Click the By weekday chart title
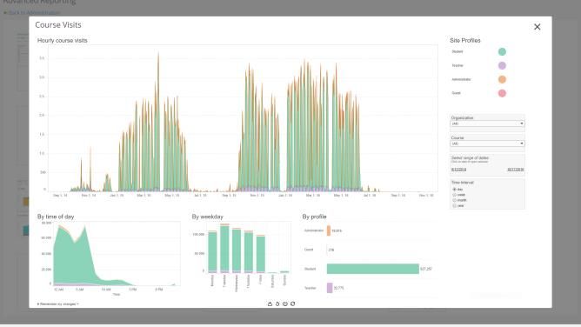Image resolution: width=581 pixels, height=327 pixels. click(x=208, y=217)
